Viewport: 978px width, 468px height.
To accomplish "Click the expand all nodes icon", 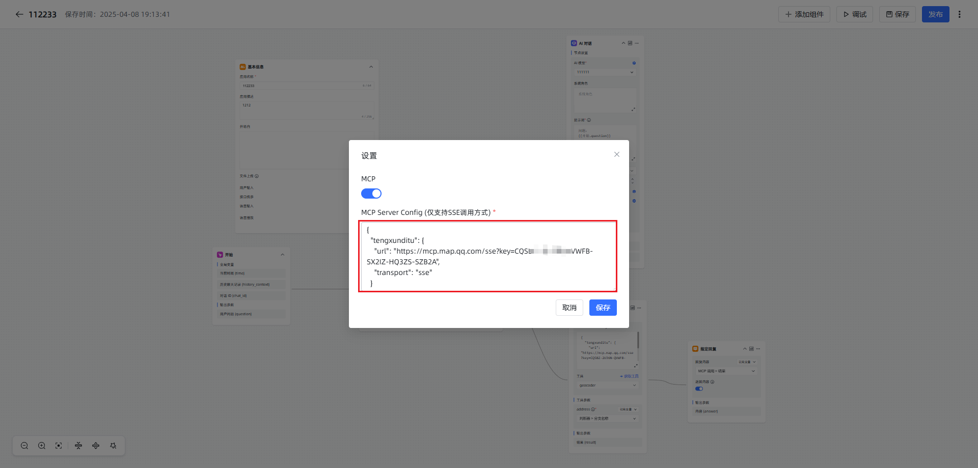I will (96, 446).
